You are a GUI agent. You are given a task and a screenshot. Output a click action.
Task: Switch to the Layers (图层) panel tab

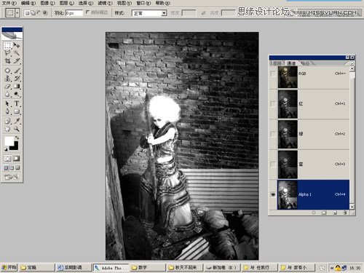(277, 63)
